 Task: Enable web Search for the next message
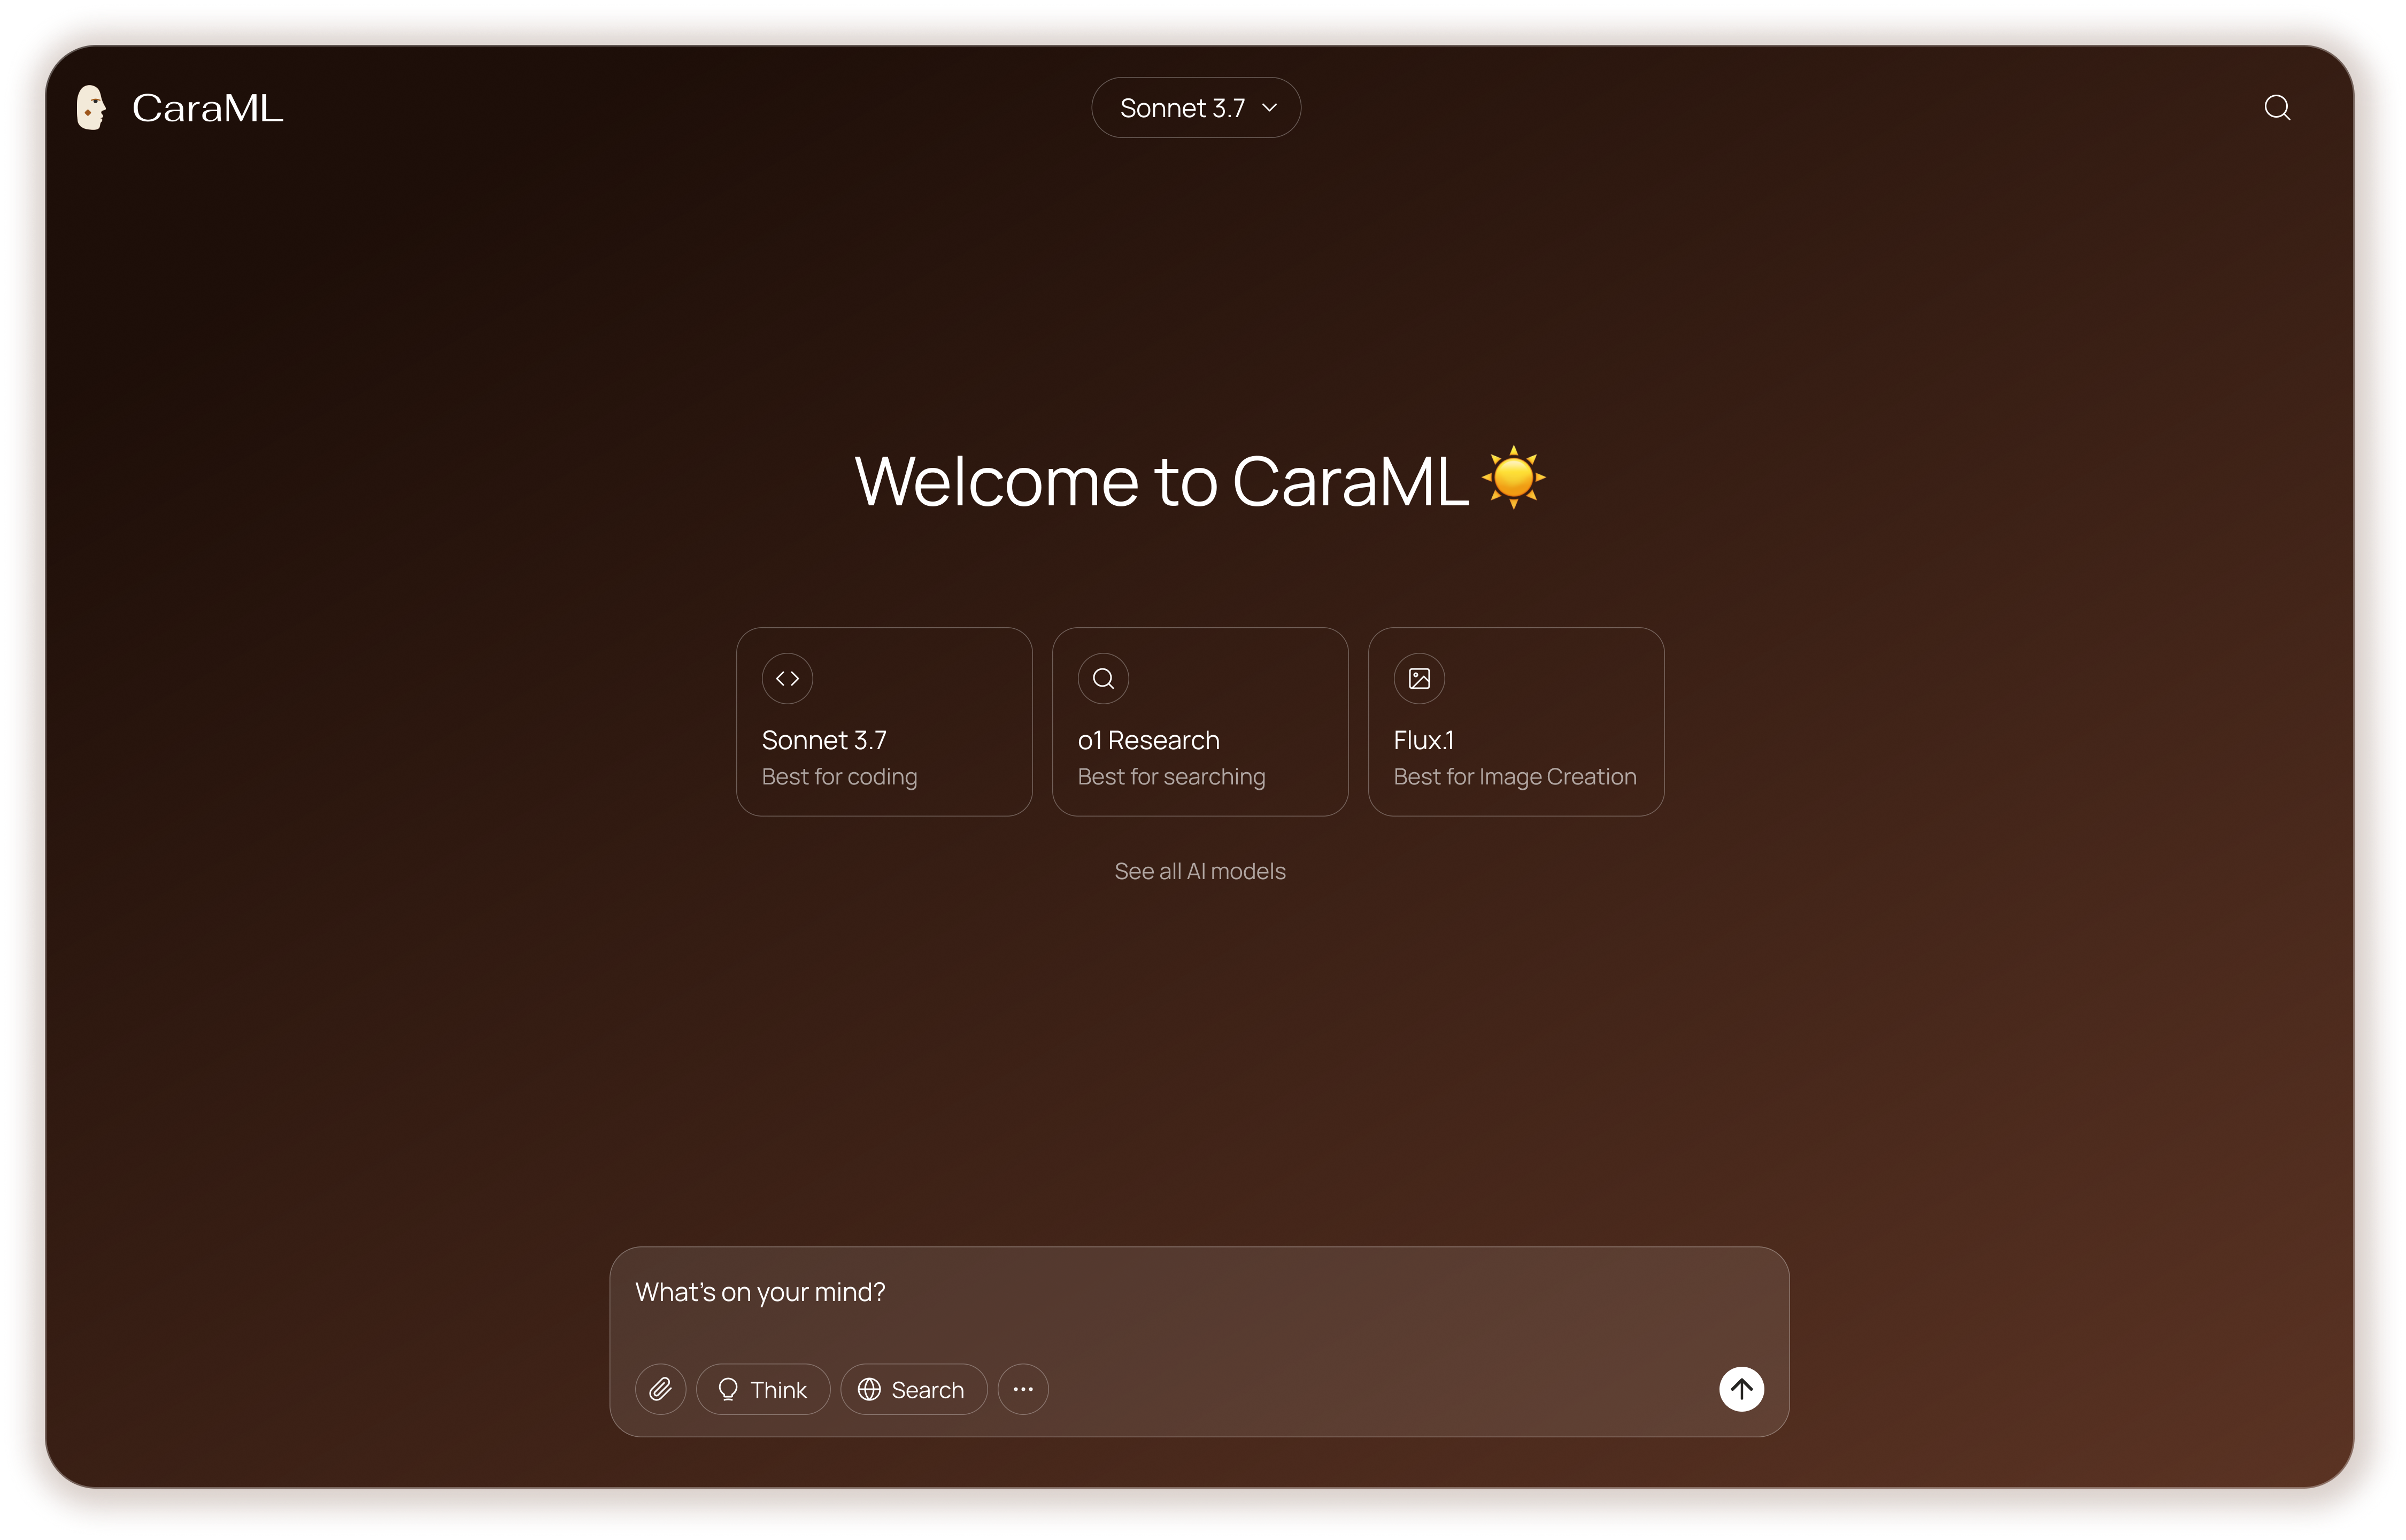tap(913, 1389)
